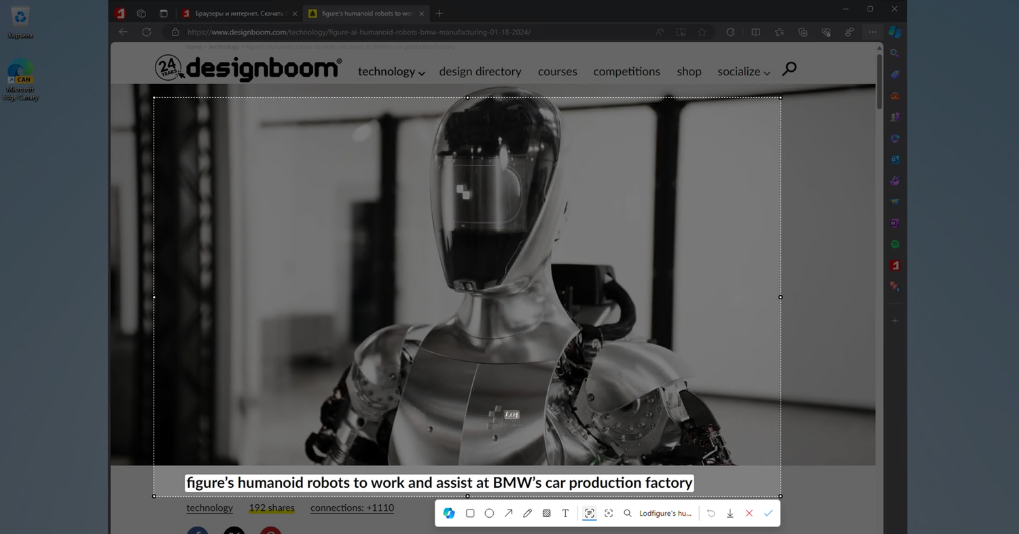This screenshot has width=1019, height=534.
Task: View site information lock icon
Action: click(175, 32)
